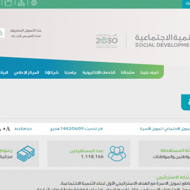Click the عدد المستفيدين statistics card

pos(89,154)
